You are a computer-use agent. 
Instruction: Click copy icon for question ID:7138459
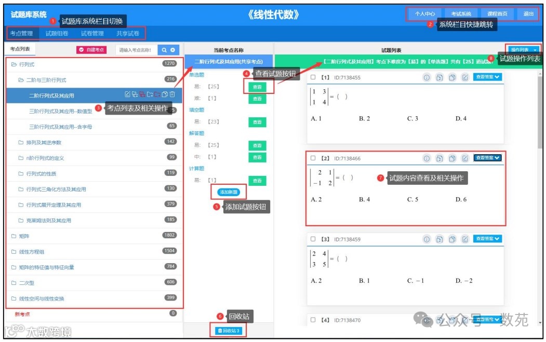tap(452, 239)
